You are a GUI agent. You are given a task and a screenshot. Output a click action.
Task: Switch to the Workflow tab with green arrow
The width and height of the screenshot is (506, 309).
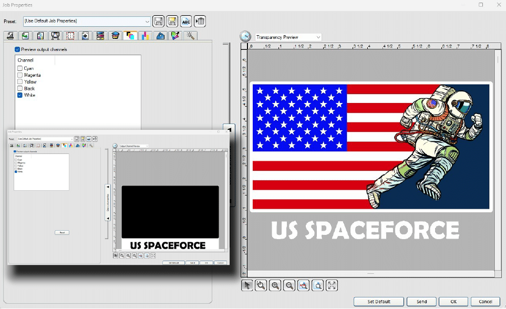pyautogui.click(x=25, y=36)
